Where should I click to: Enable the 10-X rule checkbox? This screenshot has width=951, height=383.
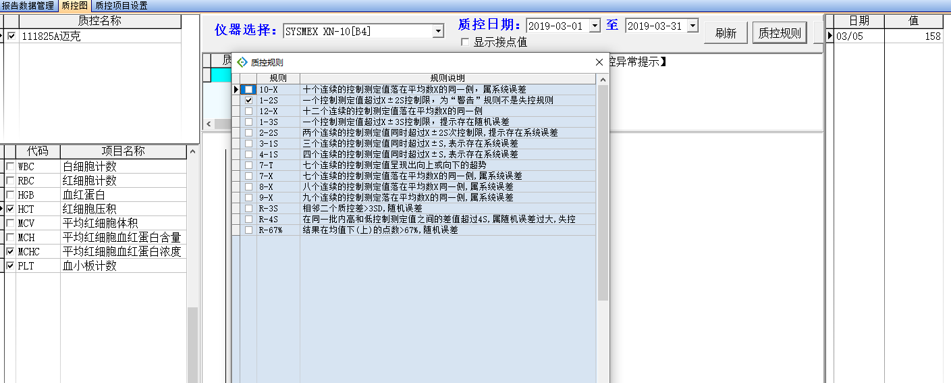click(249, 89)
